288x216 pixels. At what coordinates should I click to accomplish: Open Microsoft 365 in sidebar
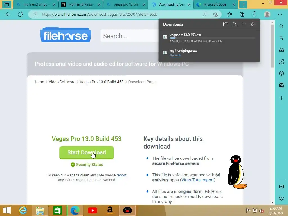click(x=281, y=73)
